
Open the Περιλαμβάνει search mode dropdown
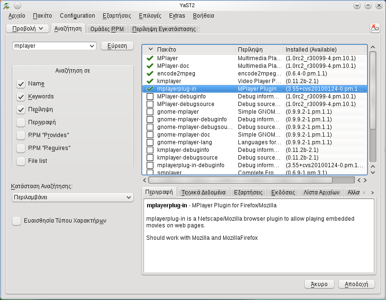73,197
